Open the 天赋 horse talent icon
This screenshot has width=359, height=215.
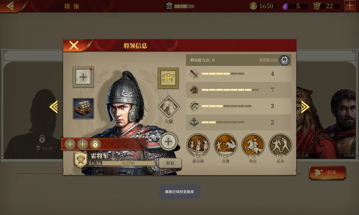pos(169,107)
